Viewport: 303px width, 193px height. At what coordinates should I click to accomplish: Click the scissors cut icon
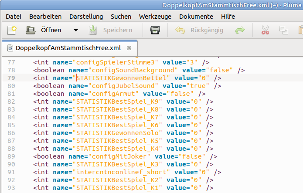coord(265,30)
